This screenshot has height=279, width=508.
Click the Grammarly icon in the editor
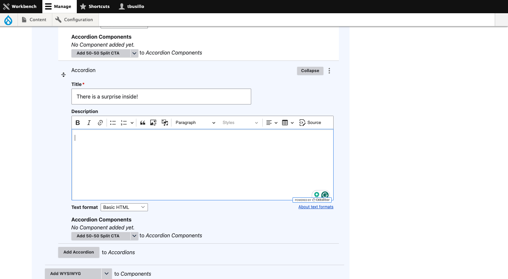pyautogui.click(x=325, y=195)
